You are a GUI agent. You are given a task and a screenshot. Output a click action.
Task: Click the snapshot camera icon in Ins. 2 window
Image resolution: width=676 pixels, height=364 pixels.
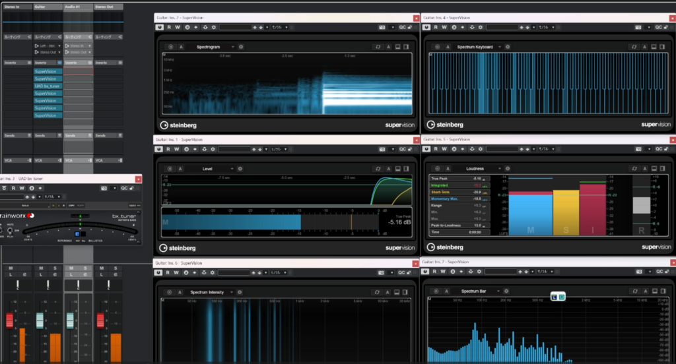pyautogui.click(x=382, y=27)
